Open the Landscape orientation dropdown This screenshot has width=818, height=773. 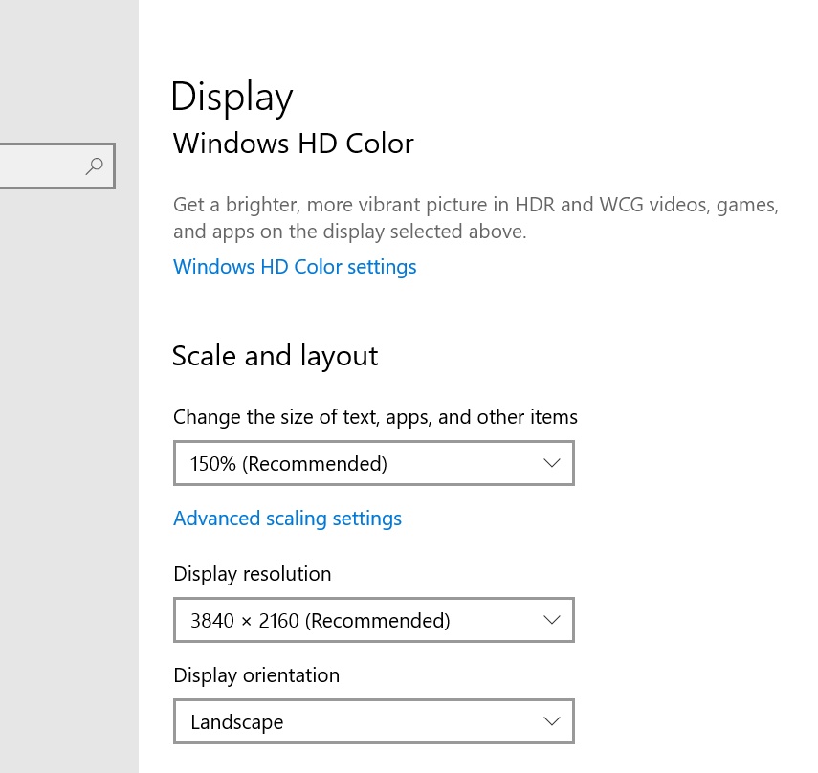(x=373, y=721)
